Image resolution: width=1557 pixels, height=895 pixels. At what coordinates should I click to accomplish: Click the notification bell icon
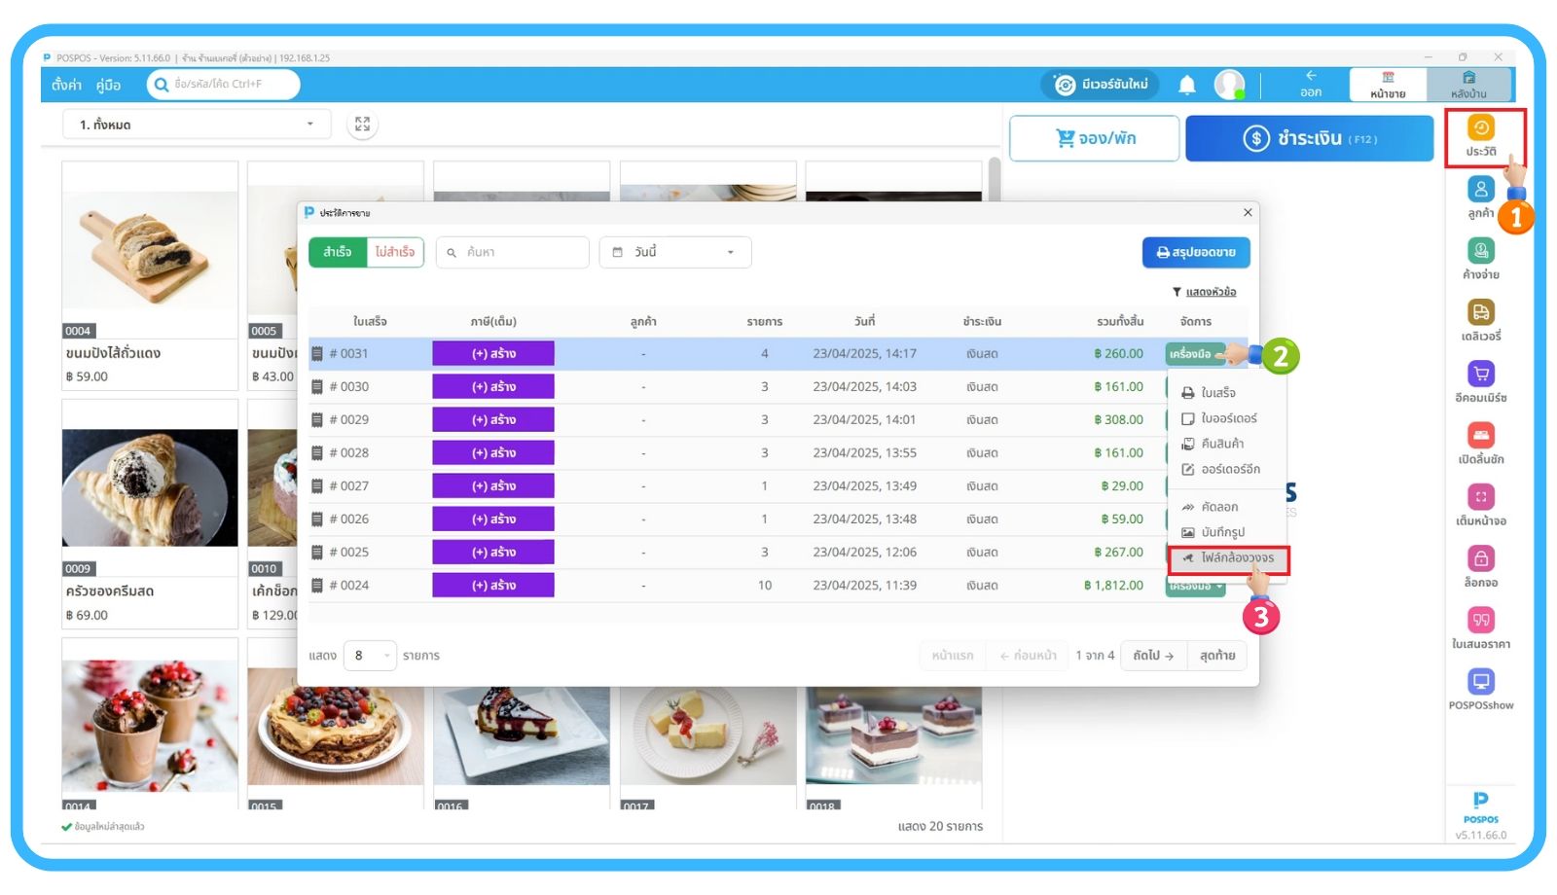[1187, 86]
